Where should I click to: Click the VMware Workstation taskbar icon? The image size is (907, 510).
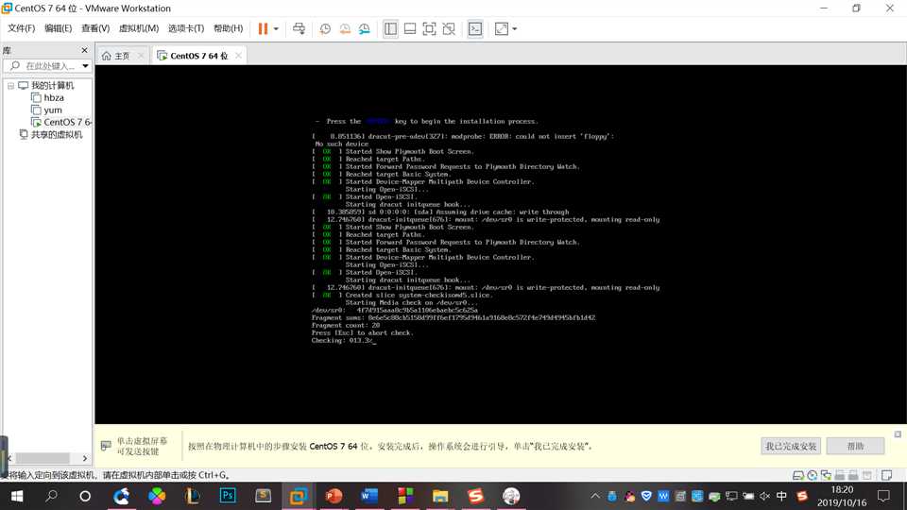point(299,496)
